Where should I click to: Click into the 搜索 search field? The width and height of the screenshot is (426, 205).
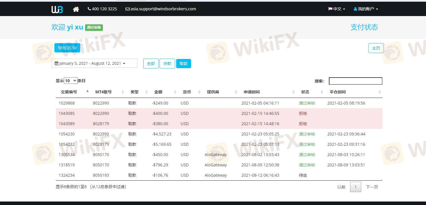(x=355, y=81)
